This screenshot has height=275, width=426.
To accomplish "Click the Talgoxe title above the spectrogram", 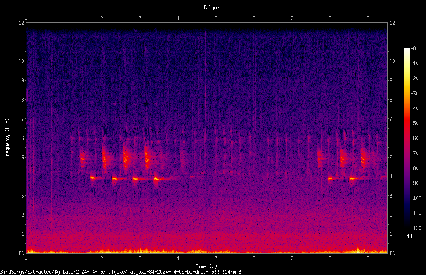I will click(213, 8).
